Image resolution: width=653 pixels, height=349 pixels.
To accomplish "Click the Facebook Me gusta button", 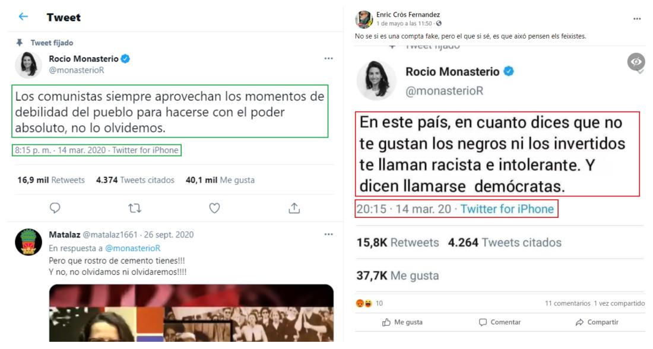I will [x=402, y=322].
